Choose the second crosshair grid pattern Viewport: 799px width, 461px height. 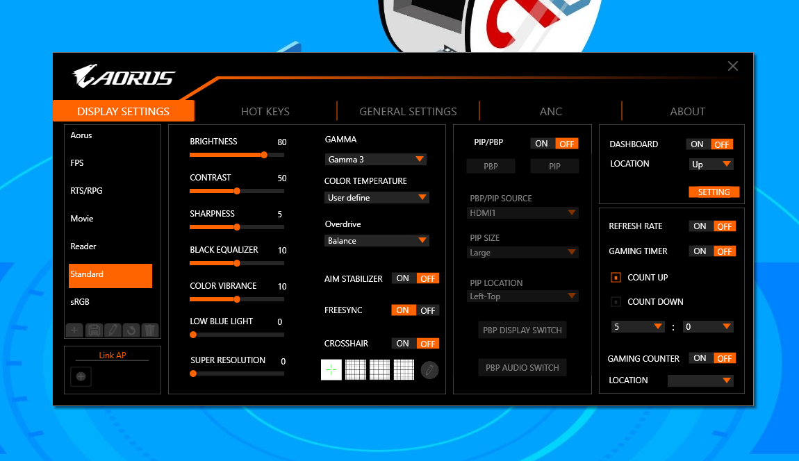(355, 370)
